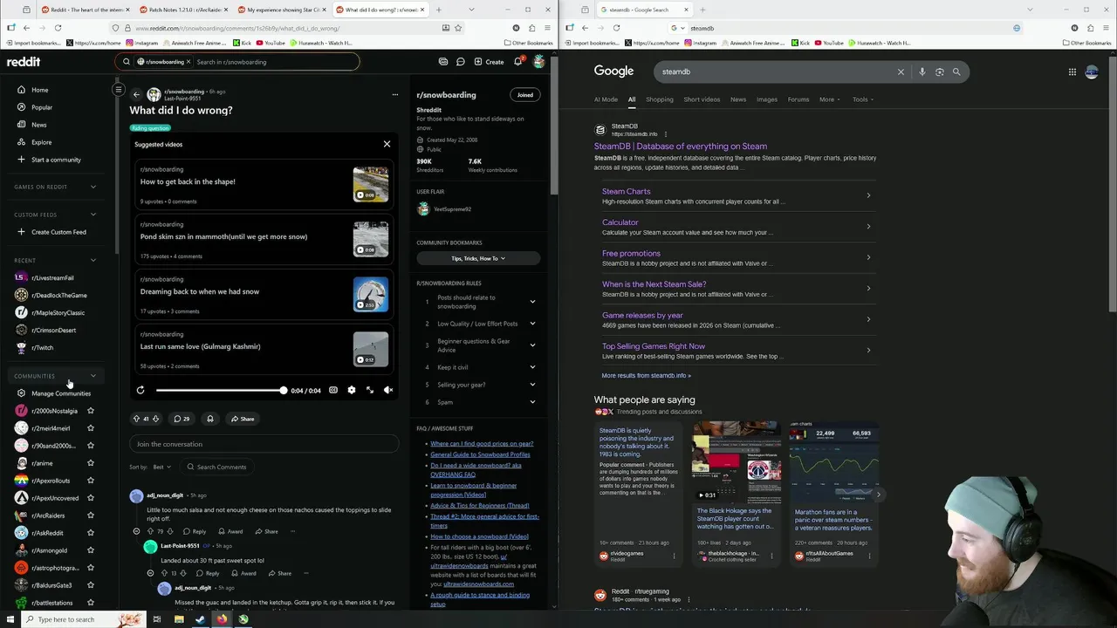Open Reddit user avatar menu
This screenshot has height=628, width=1117.
pos(539,62)
